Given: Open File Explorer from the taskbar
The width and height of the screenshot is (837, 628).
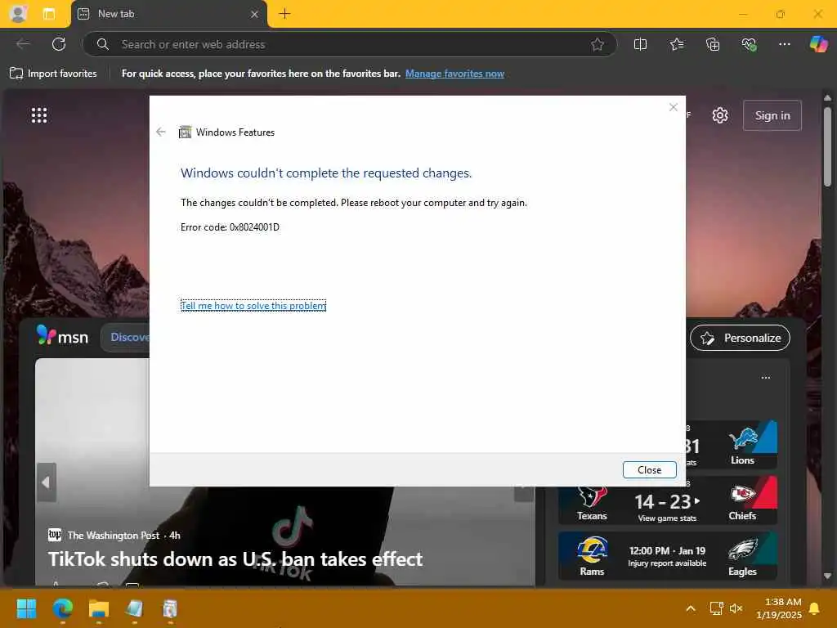Looking at the screenshot, I should click(98, 608).
